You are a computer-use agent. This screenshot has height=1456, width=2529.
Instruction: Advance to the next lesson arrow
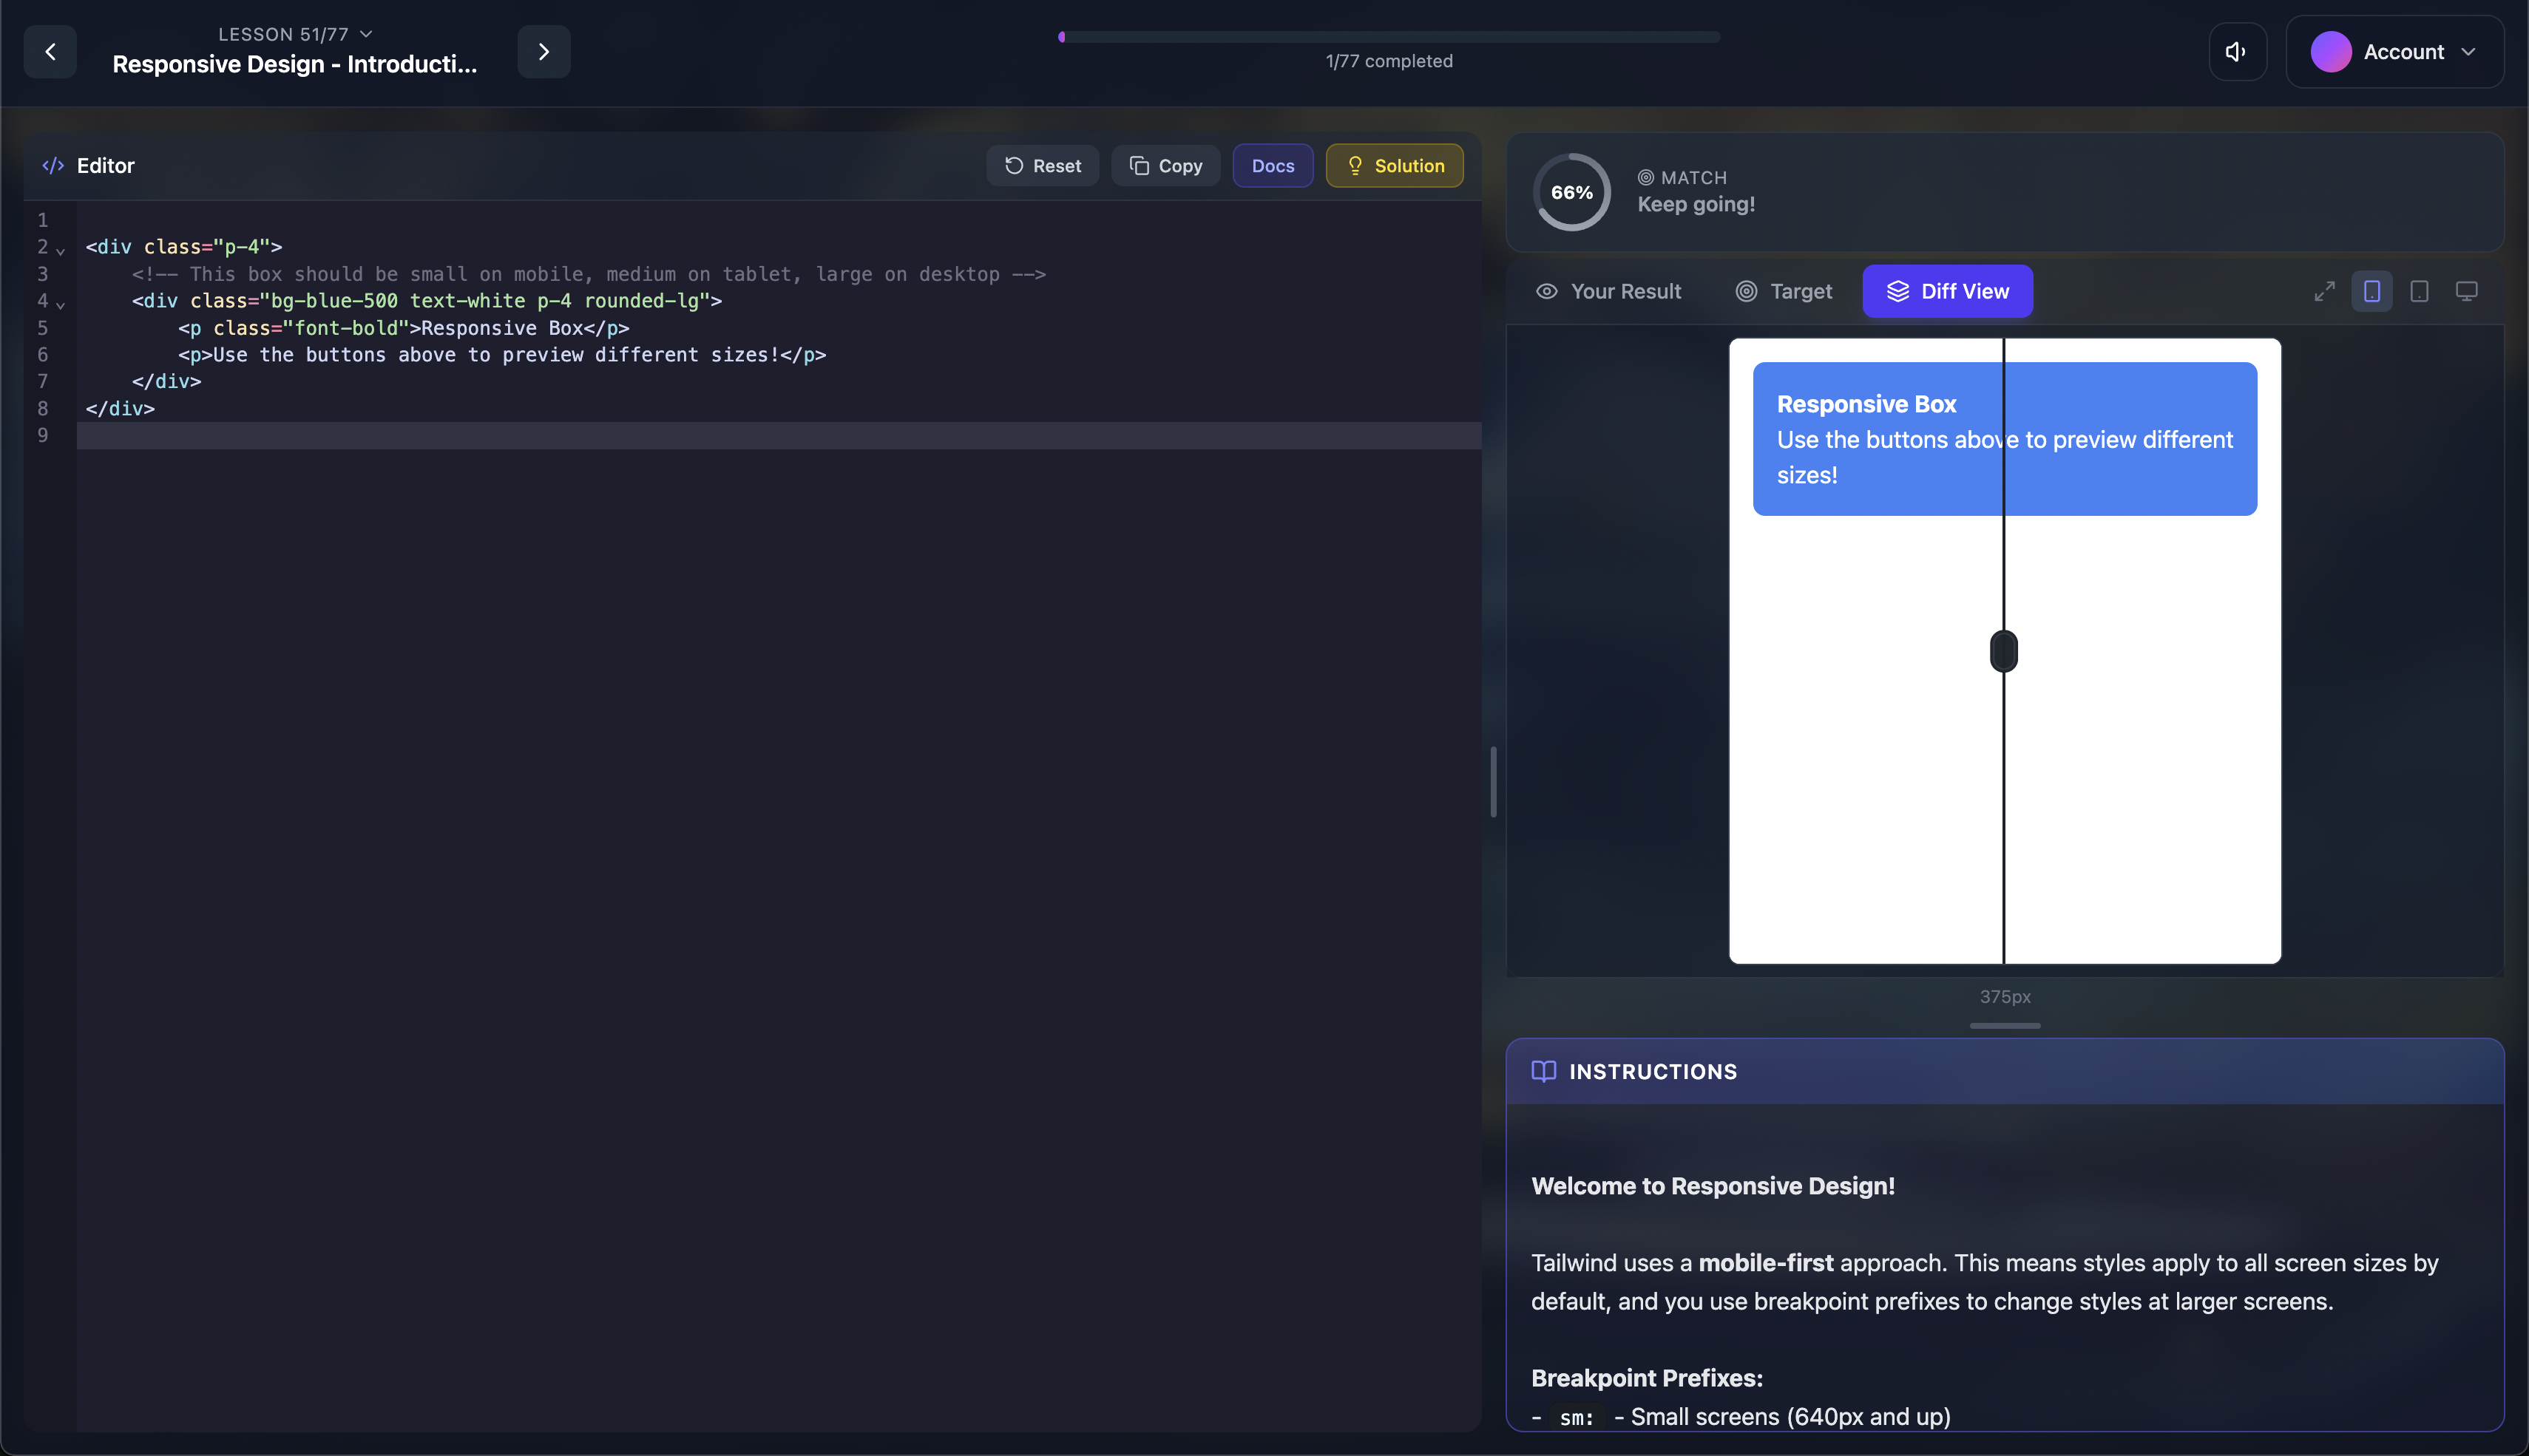point(544,50)
